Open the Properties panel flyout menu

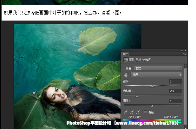point(185,54)
